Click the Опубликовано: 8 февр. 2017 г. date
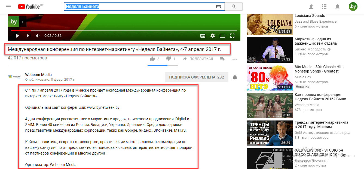364x169 pixels. click(50, 80)
